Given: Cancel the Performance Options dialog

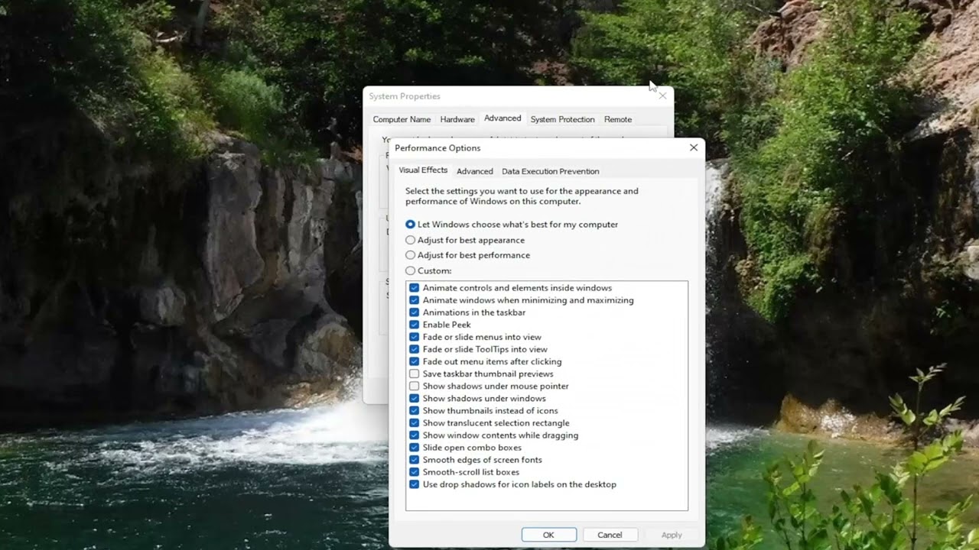Looking at the screenshot, I should [610, 535].
